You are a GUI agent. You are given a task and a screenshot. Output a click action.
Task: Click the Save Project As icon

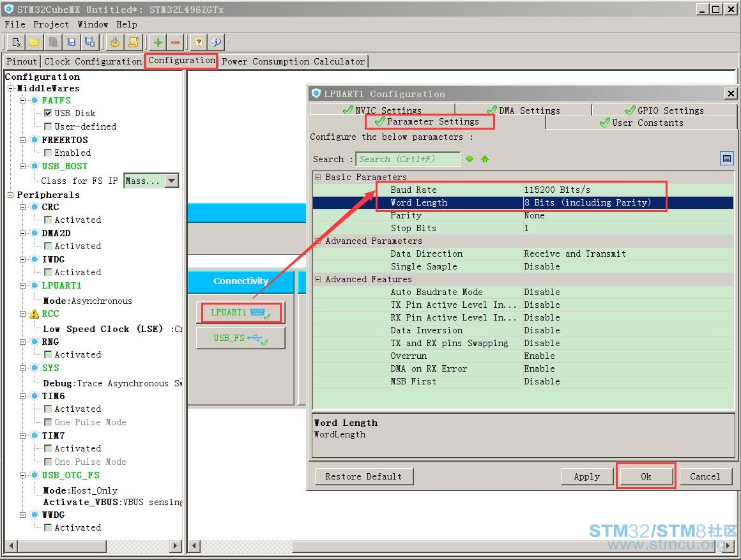pyautogui.click(x=90, y=43)
